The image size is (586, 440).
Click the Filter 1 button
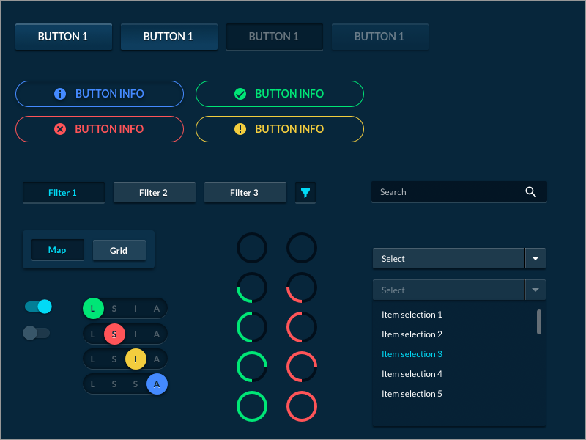pyautogui.click(x=63, y=192)
